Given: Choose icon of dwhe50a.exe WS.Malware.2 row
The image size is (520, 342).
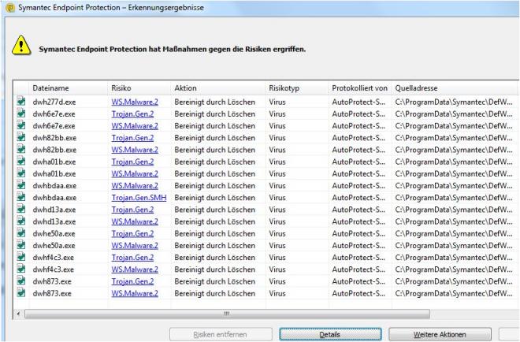Looking at the screenshot, I should (x=21, y=244).
